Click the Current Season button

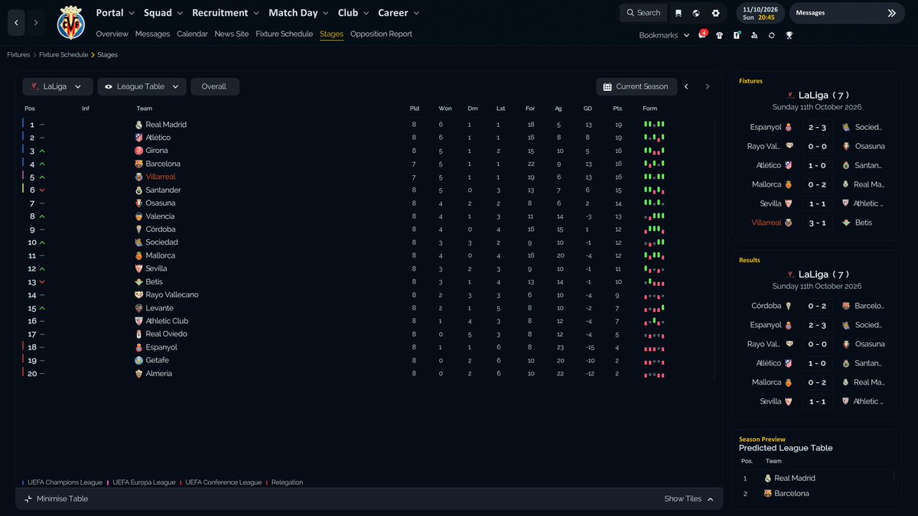pos(636,86)
